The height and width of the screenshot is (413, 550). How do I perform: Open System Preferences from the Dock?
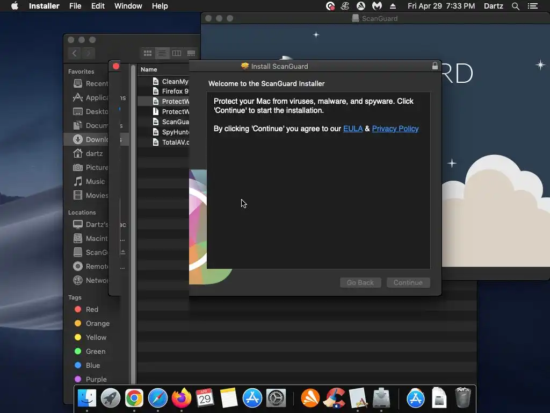[276, 398]
